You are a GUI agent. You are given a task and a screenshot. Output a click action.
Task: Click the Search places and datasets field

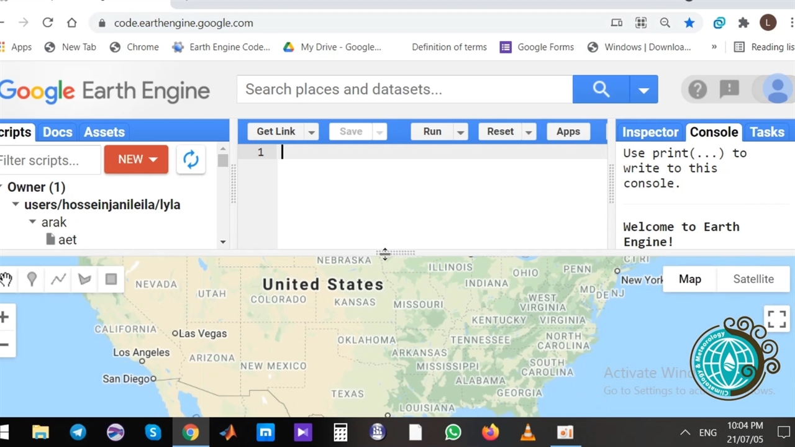click(404, 89)
